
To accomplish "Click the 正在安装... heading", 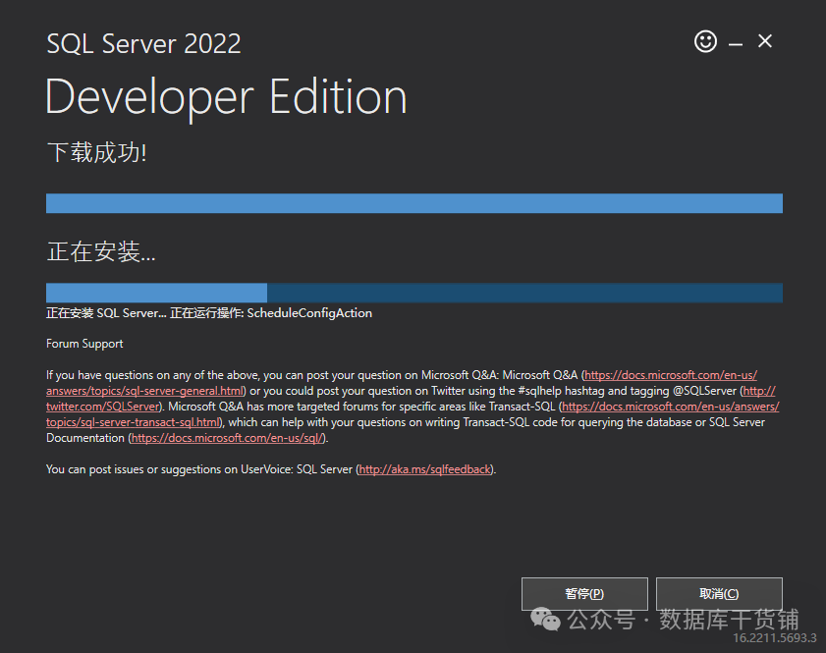I will (101, 251).
